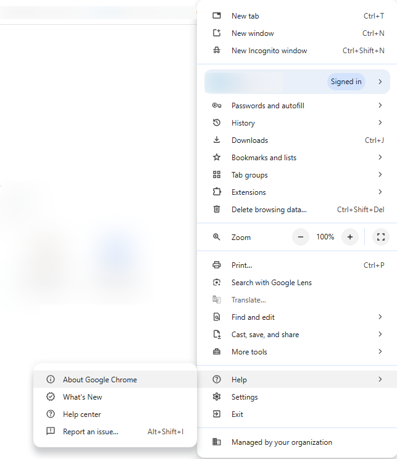Click the Settings gear icon
397x459 pixels.
217,397
